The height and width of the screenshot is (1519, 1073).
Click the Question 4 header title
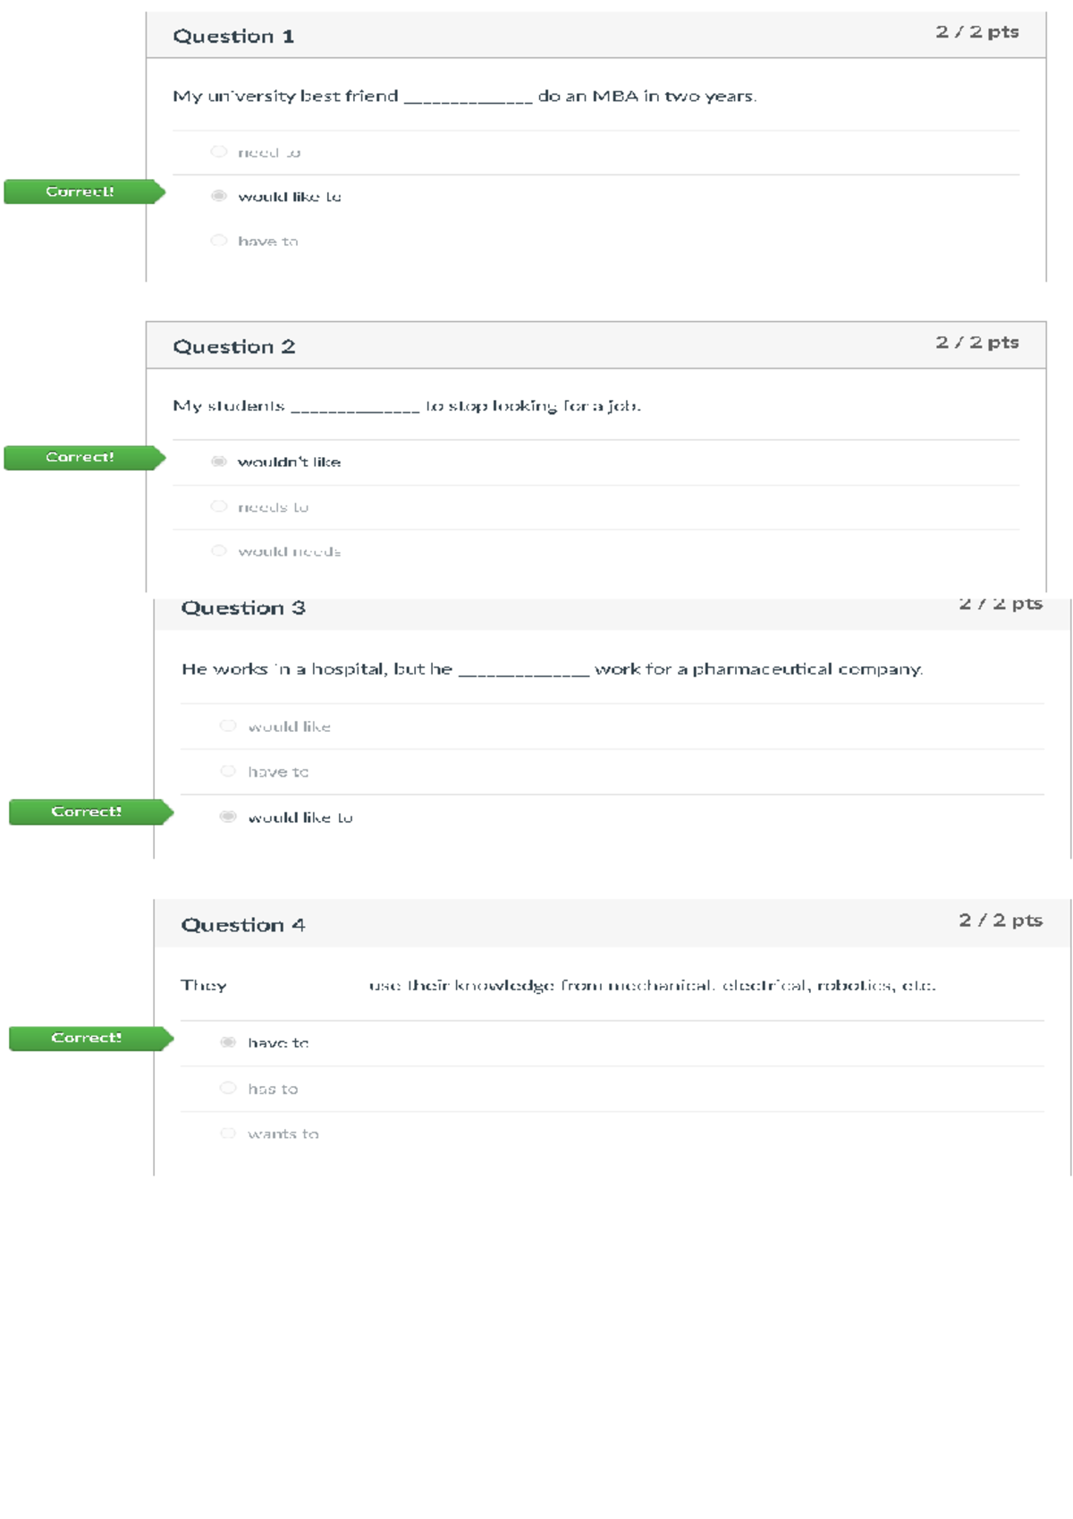coord(243,925)
